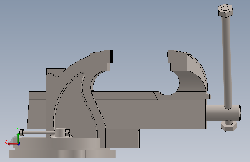This screenshot has height=162, width=250.
Task: Select hex bolt head beside Y axis
Action: pyautogui.click(x=21, y=133)
